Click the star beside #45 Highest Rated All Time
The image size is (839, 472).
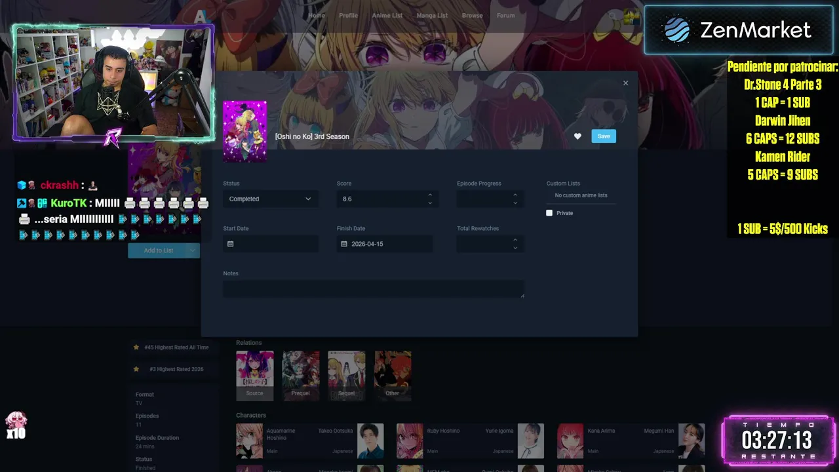(x=136, y=347)
